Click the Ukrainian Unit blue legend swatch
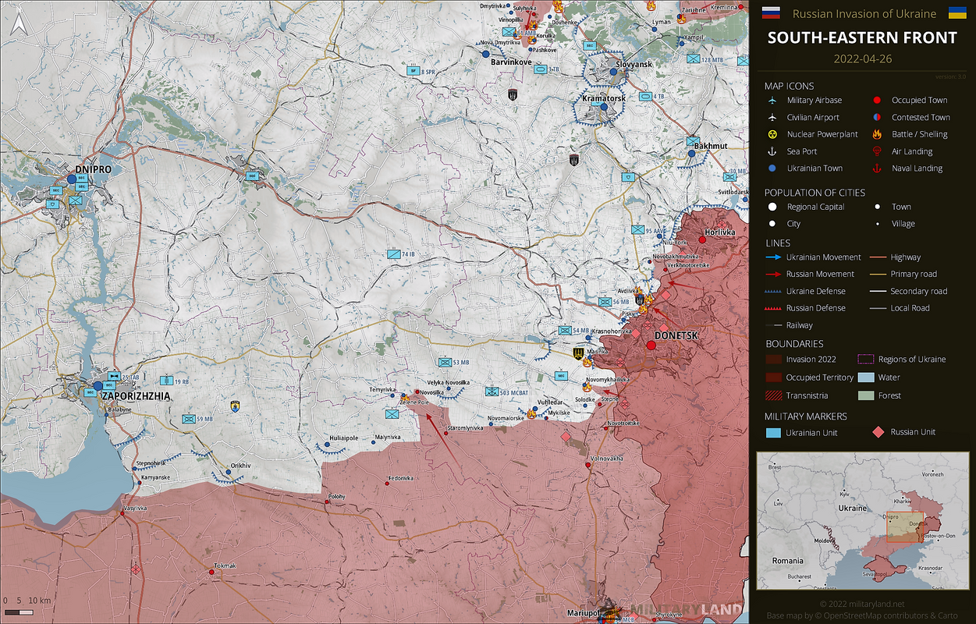 point(773,433)
